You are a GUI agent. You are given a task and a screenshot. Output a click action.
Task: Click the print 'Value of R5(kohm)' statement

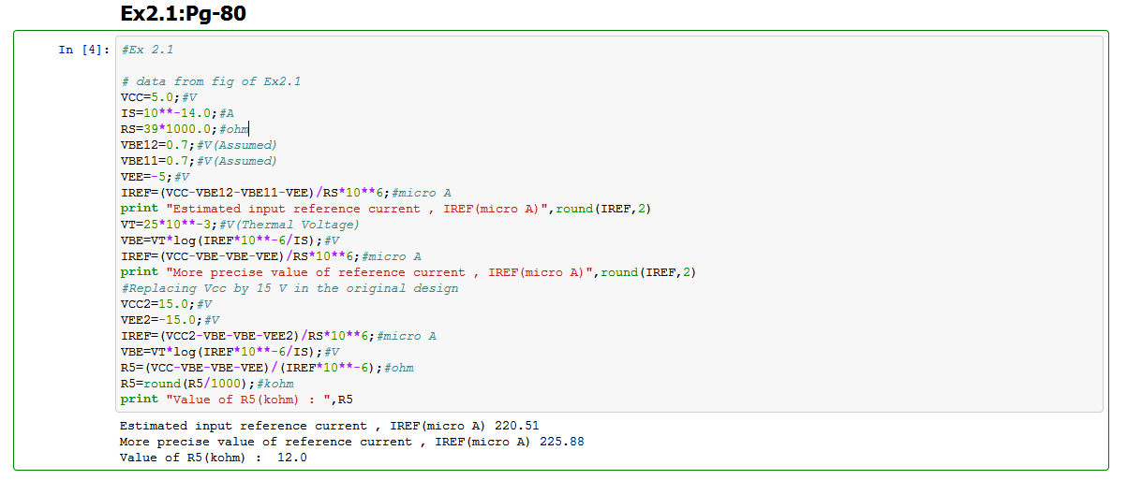236,400
